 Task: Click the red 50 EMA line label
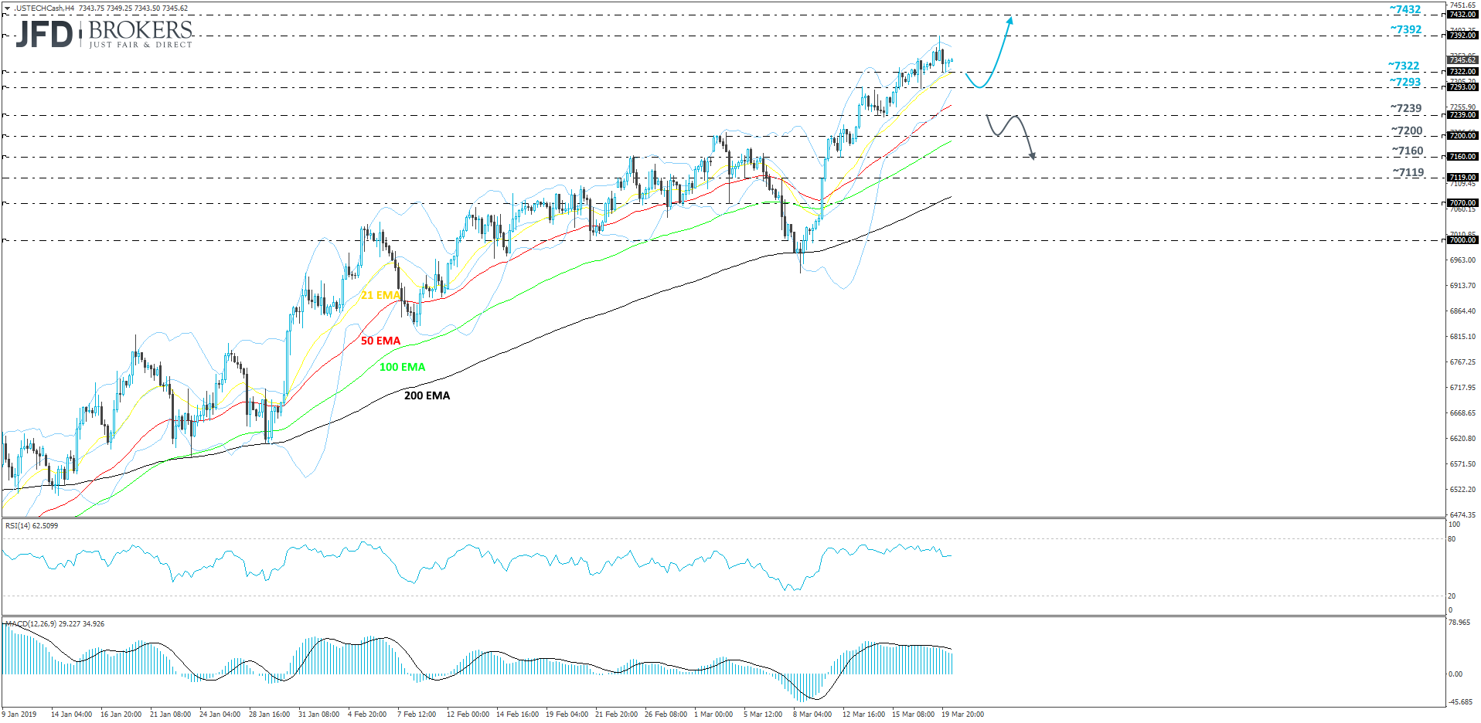[x=380, y=340]
